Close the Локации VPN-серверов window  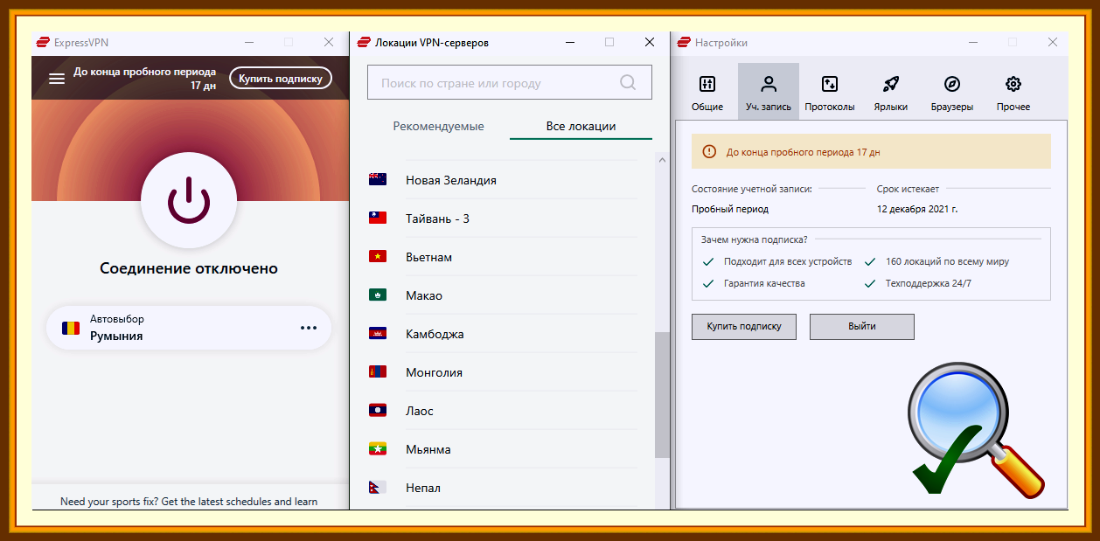[650, 42]
